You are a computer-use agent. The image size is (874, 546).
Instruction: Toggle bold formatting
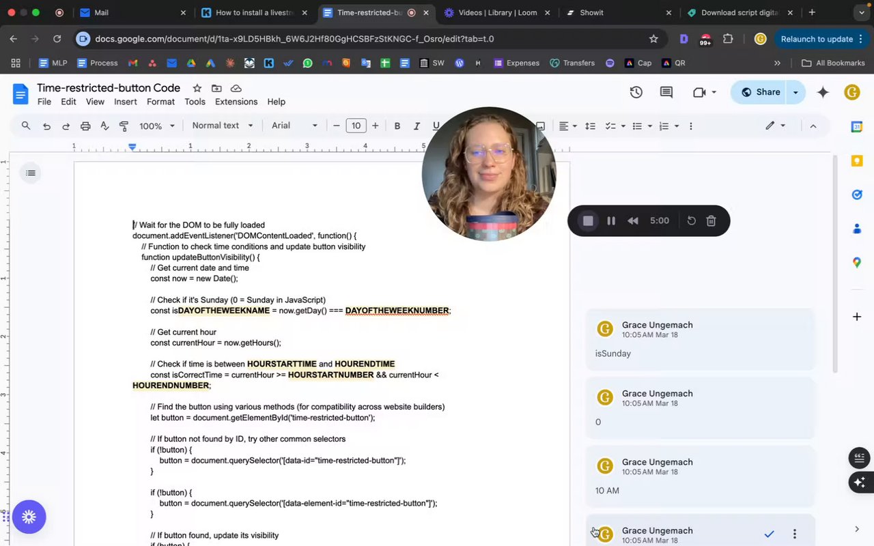point(397,126)
